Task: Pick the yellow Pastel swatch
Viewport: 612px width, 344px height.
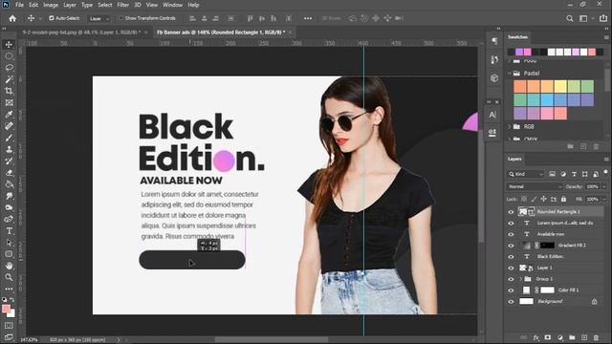Action: coord(560,86)
